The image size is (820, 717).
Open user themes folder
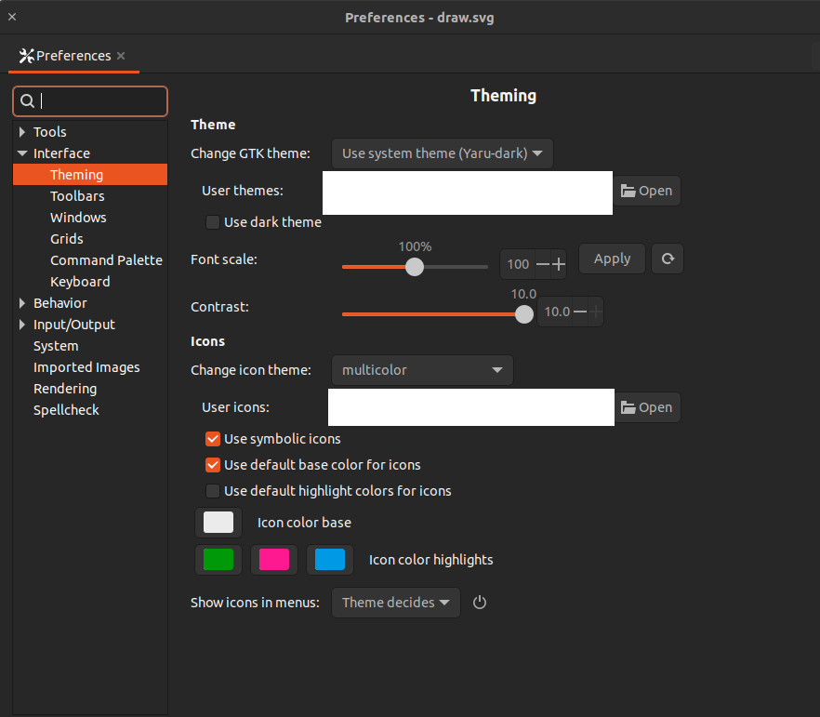pos(647,191)
